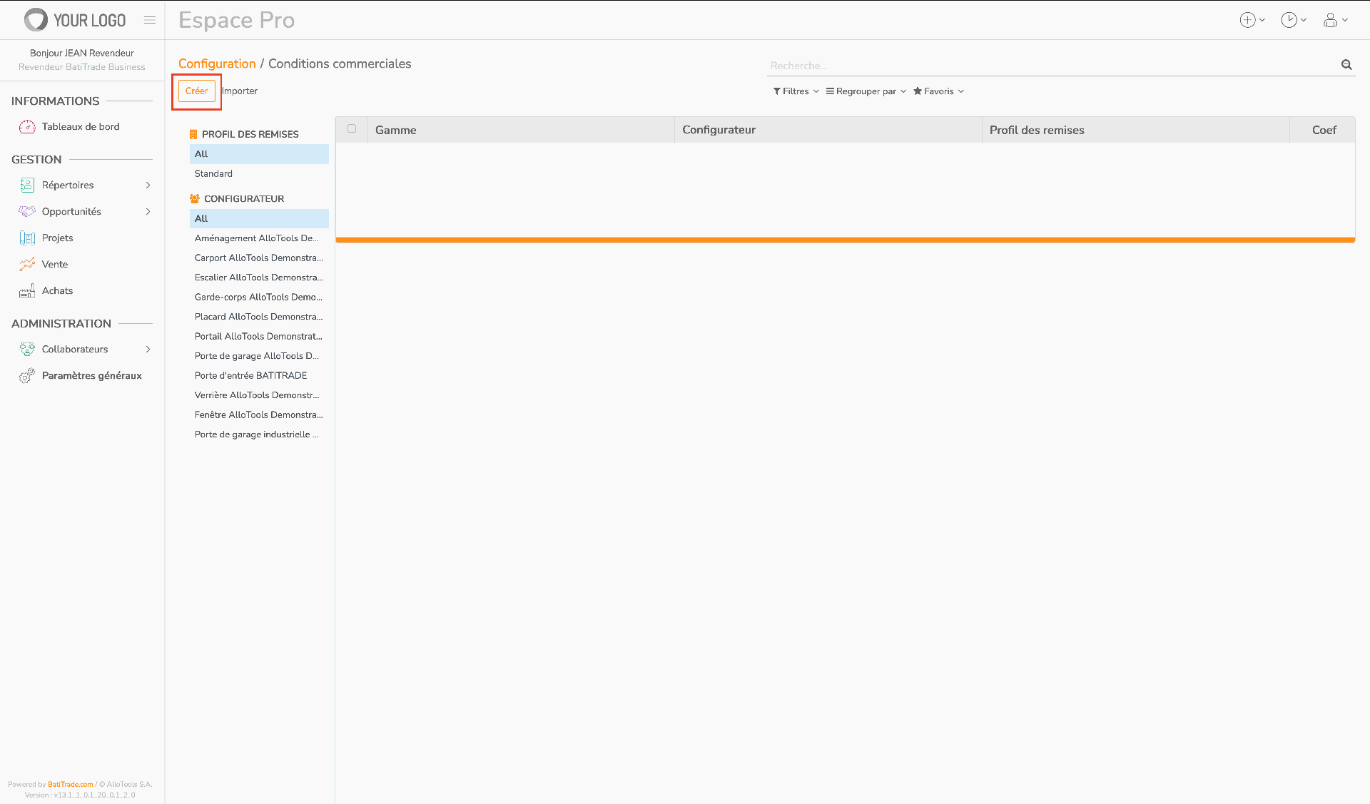Click the search magnifier icon

pyautogui.click(x=1346, y=65)
